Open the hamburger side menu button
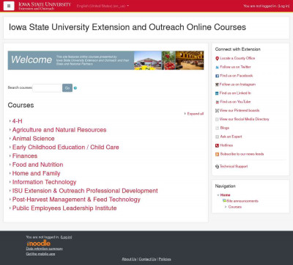 point(9,6)
